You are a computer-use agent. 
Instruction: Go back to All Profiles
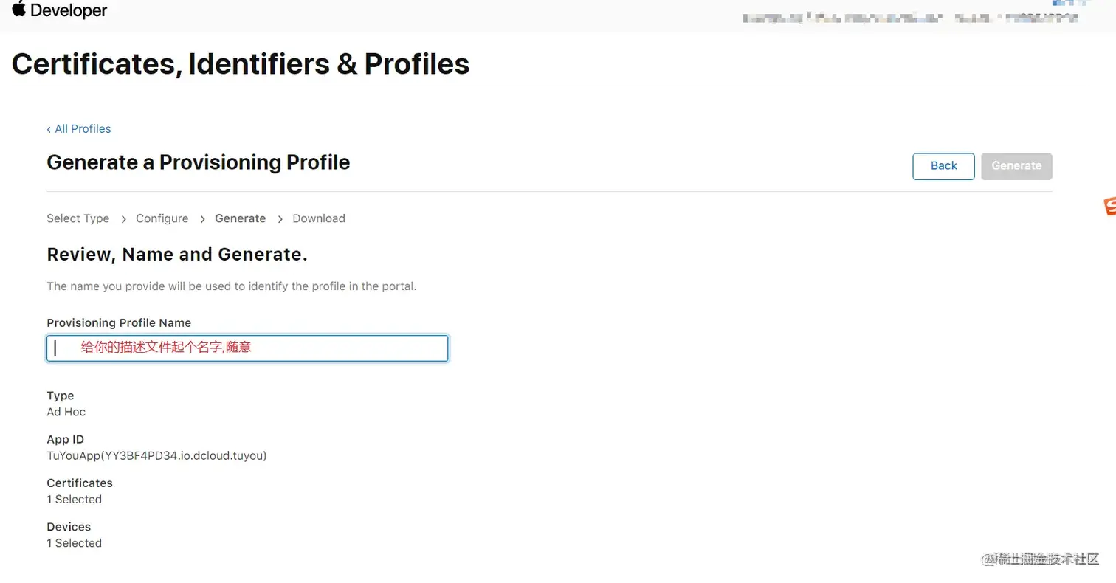coord(79,128)
